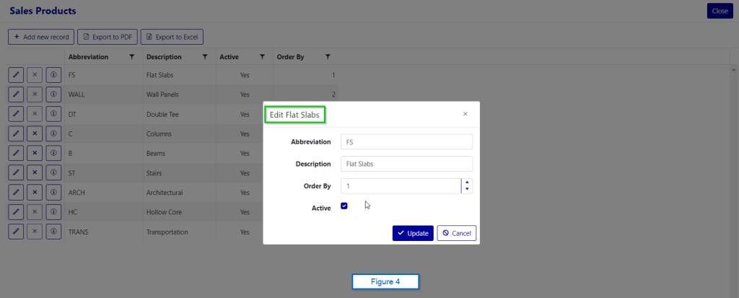Select the Yes value in Columns row

(245, 134)
